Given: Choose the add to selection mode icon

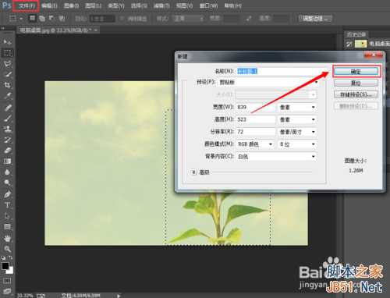Looking at the screenshot, I should tap(41, 18).
